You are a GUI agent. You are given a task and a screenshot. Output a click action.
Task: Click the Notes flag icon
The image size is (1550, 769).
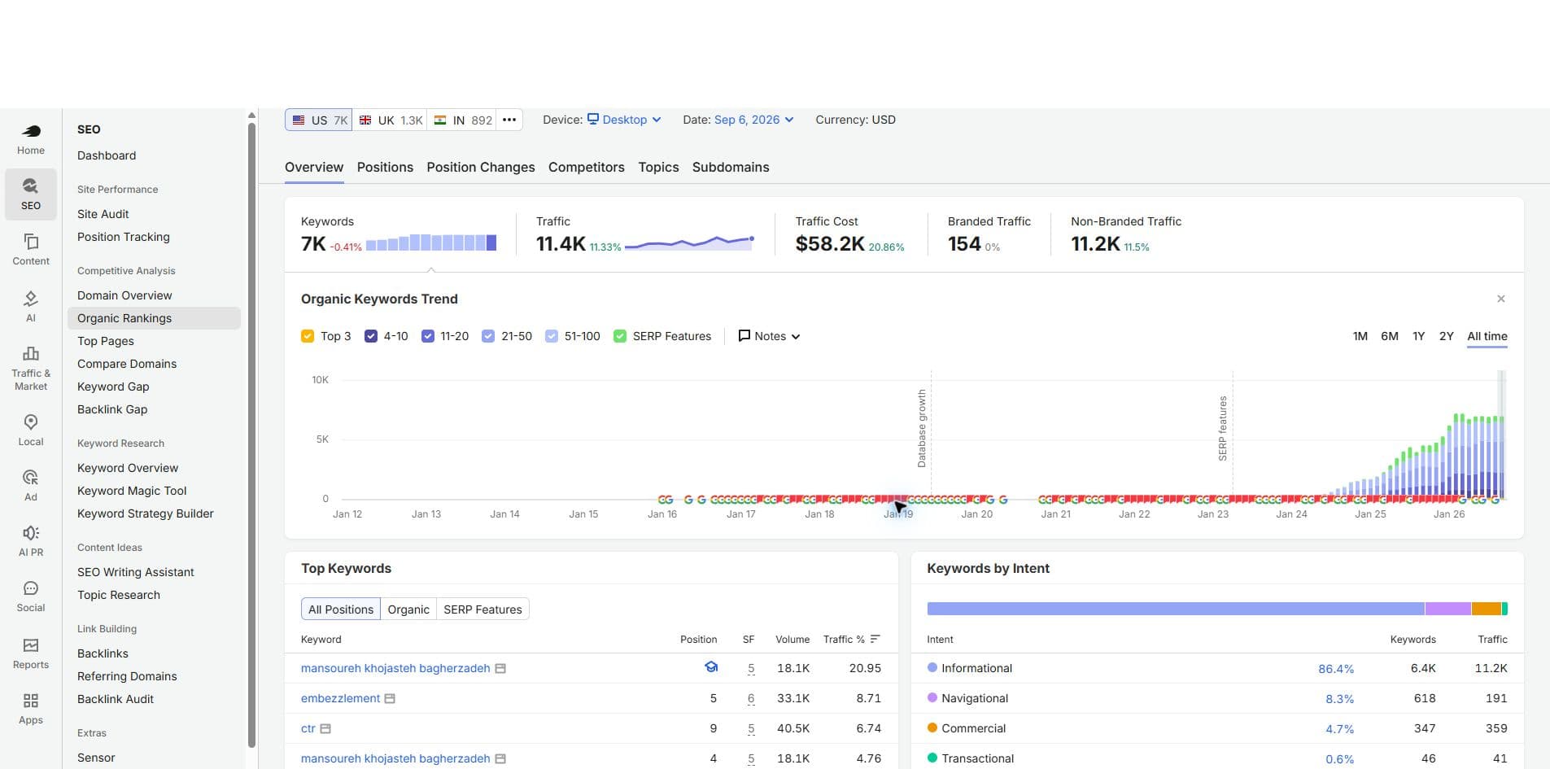[x=744, y=335]
